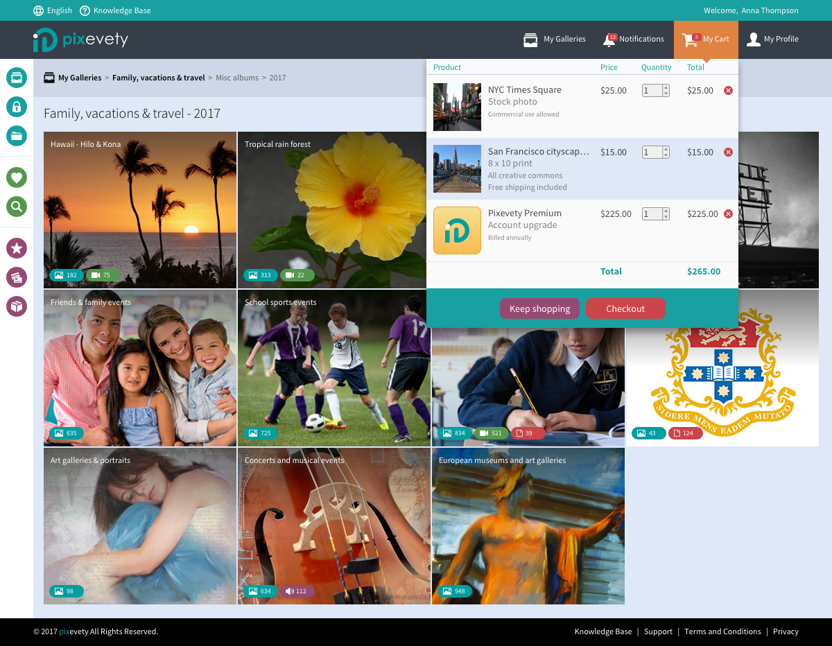Image resolution: width=832 pixels, height=646 pixels.
Task: Open My Profile menu
Action: coord(772,40)
